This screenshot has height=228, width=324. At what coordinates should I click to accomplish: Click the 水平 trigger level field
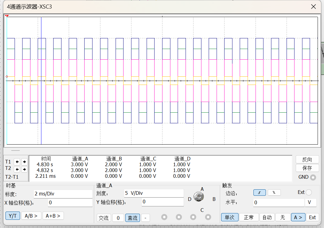pyautogui.click(x=279, y=202)
